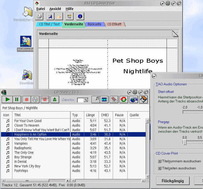Click the Start offset slider track
The width and height of the screenshot is (203, 189).
pos(193,112)
